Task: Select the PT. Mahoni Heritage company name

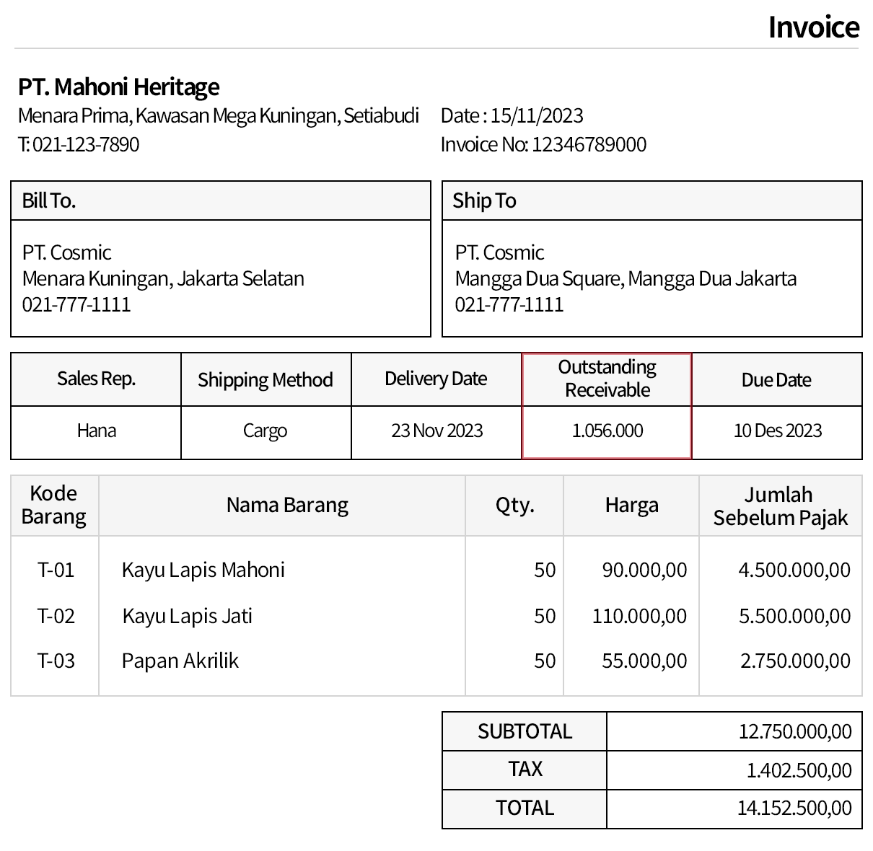Action: (118, 87)
